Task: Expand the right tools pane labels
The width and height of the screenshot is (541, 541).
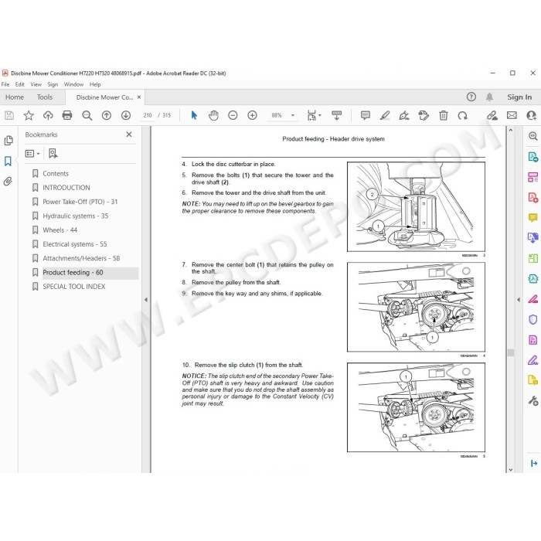Action: [x=533, y=463]
